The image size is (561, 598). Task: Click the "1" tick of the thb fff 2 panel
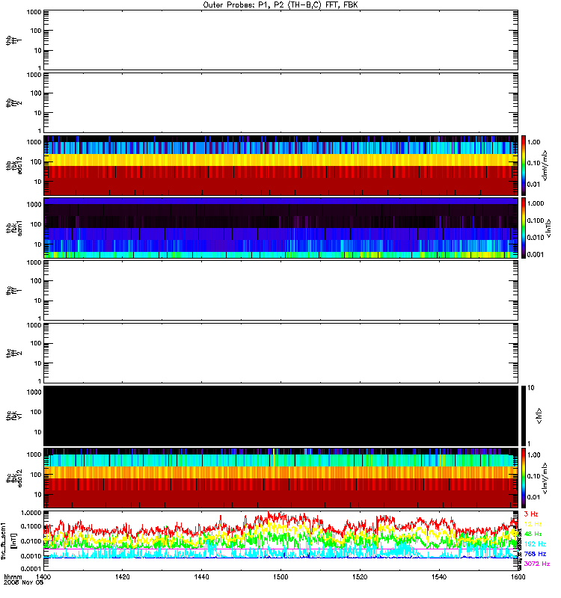point(40,132)
